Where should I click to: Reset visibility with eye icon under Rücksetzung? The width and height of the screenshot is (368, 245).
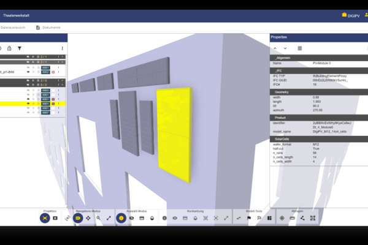[x=175, y=218]
